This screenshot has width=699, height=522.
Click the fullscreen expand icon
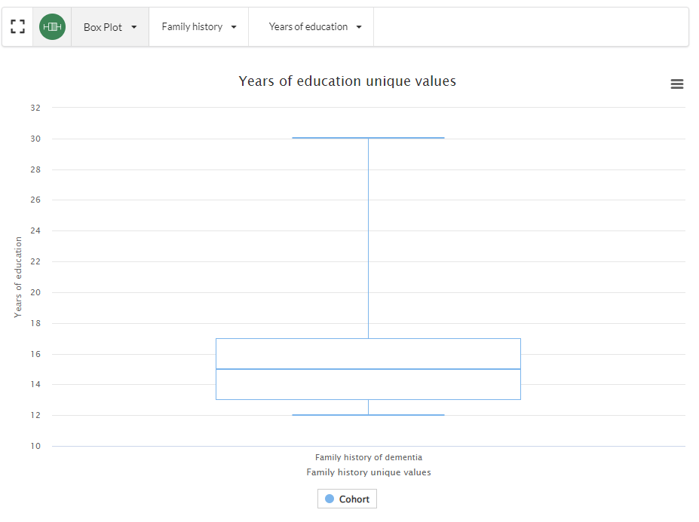[x=18, y=27]
